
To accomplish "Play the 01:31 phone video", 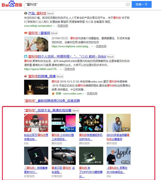I will click(36, 156).
